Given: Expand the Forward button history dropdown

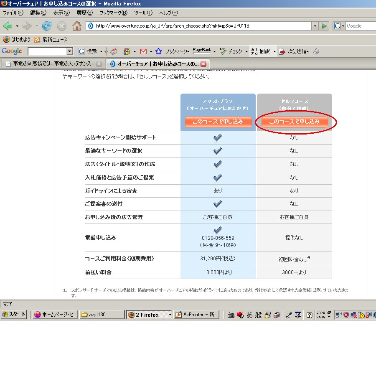Looking at the screenshot, I should [37, 26].
